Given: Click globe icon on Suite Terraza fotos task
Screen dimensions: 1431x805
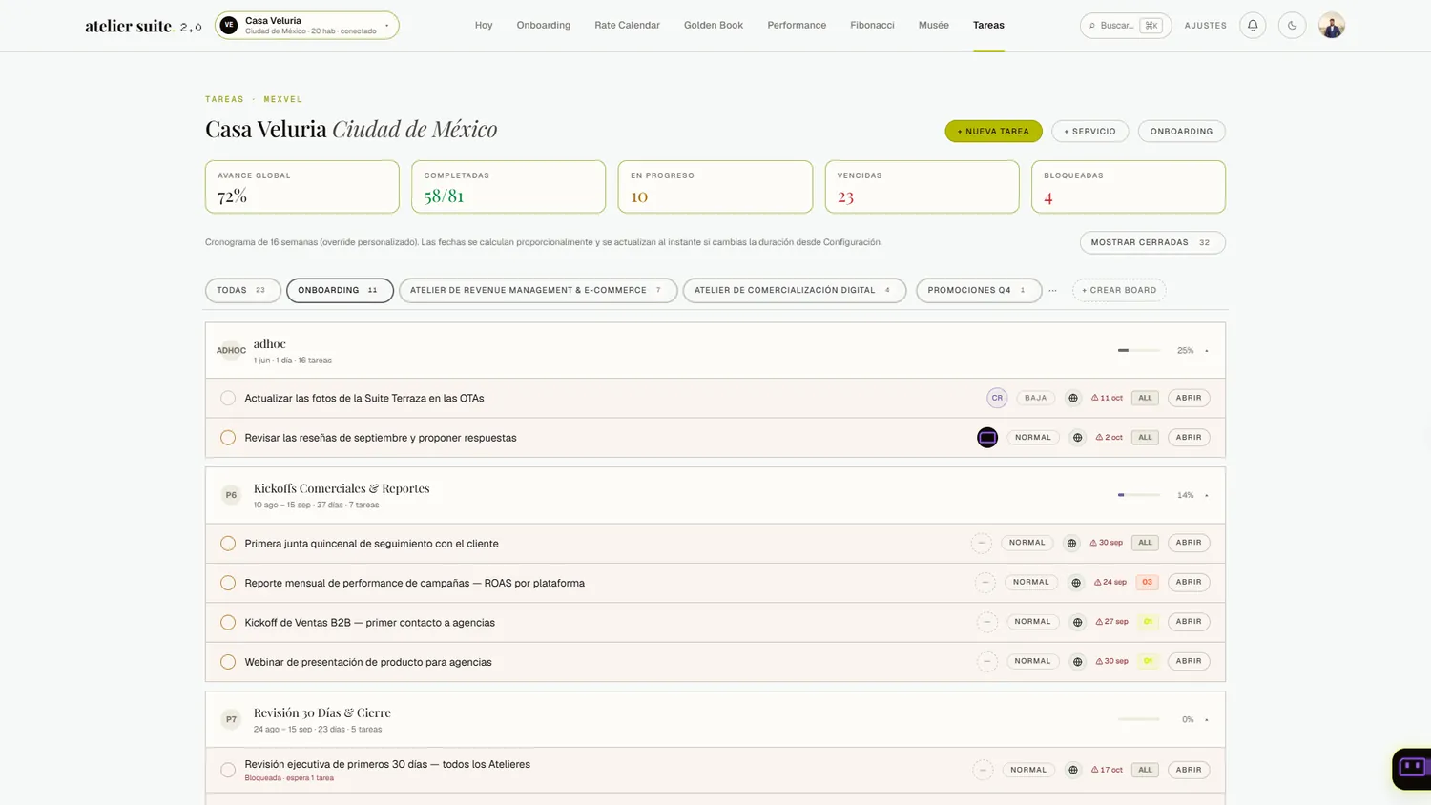Looking at the screenshot, I should (x=1073, y=398).
